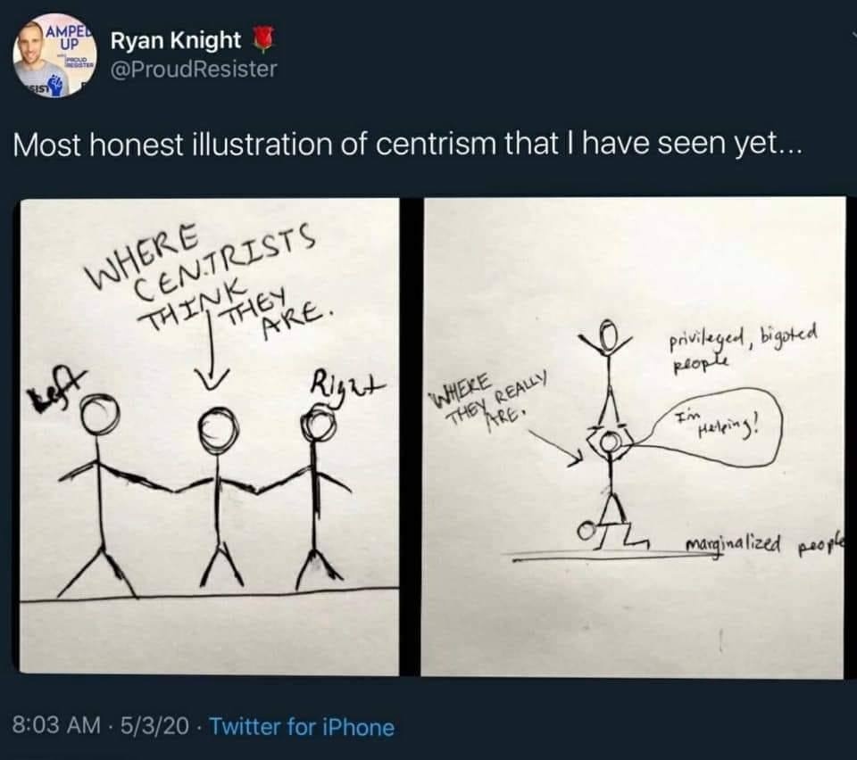Viewport: 857px width, 760px height.
Task: Click the 8:03 AM timestamp
Action: (x=56, y=726)
